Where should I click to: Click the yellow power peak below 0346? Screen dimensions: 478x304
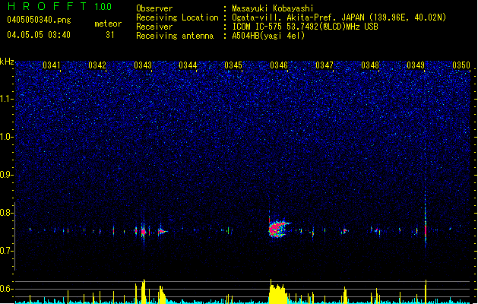[278, 293]
